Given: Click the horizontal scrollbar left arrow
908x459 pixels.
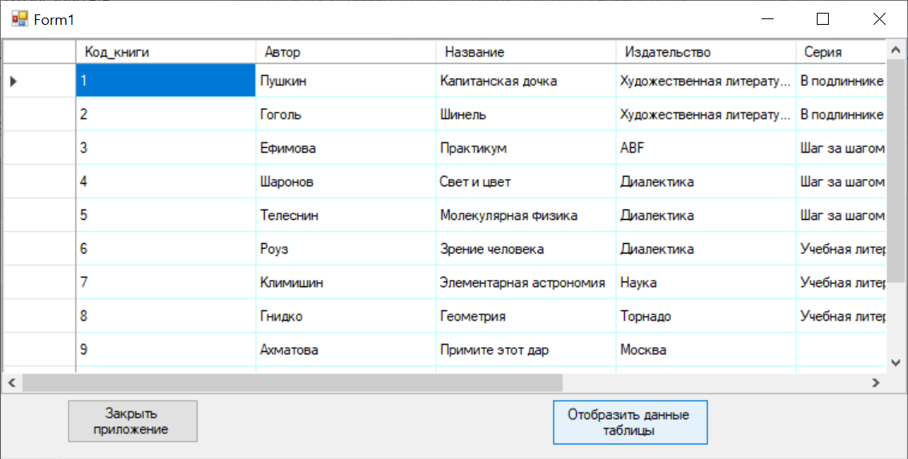Looking at the screenshot, I should coord(11,383).
